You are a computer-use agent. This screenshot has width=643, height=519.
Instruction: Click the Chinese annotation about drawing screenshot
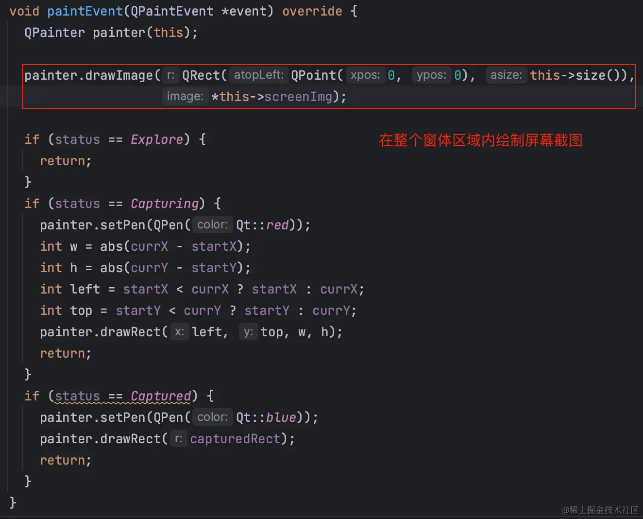point(480,140)
